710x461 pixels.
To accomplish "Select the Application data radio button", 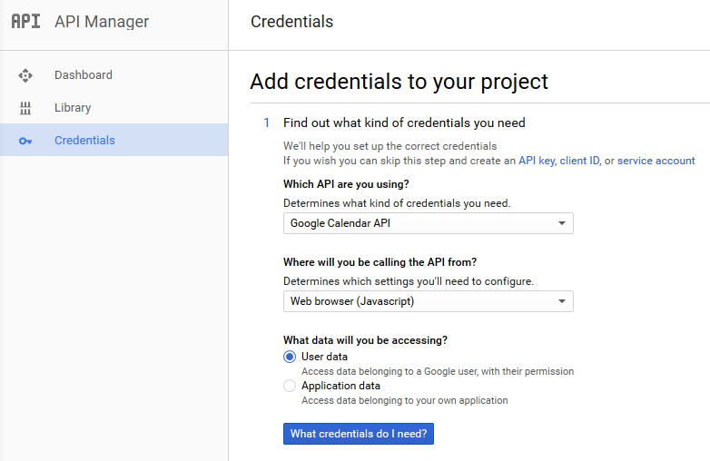I will (290, 386).
